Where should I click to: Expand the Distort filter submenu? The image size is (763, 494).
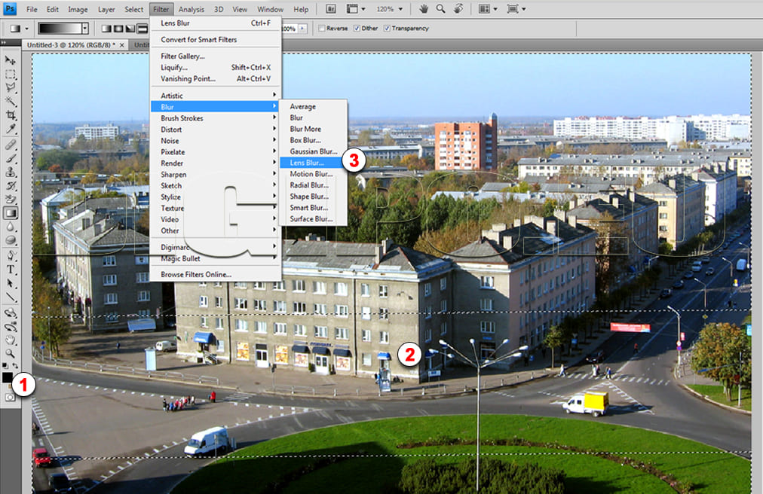tap(216, 130)
